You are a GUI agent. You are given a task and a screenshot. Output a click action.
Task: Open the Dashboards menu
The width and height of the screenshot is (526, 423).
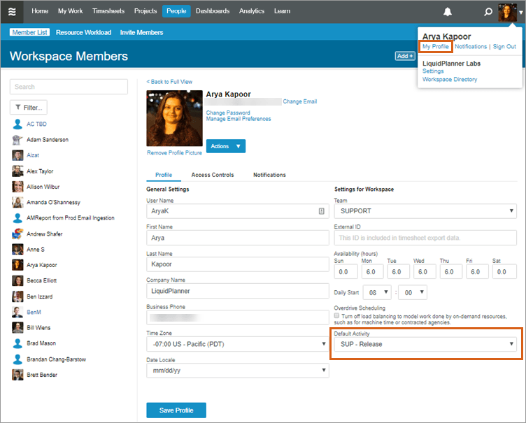pyautogui.click(x=212, y=11)
